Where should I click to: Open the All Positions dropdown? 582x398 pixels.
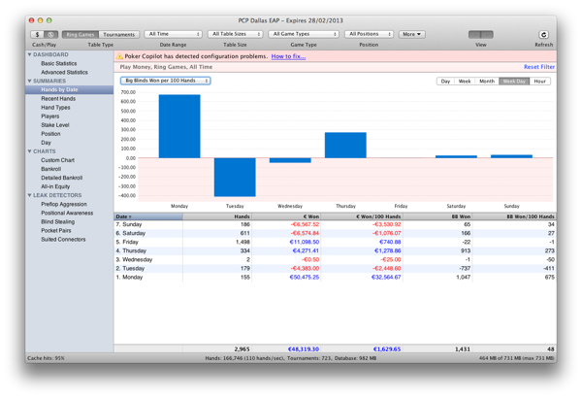pyautogui.click(x=369, y=34)
